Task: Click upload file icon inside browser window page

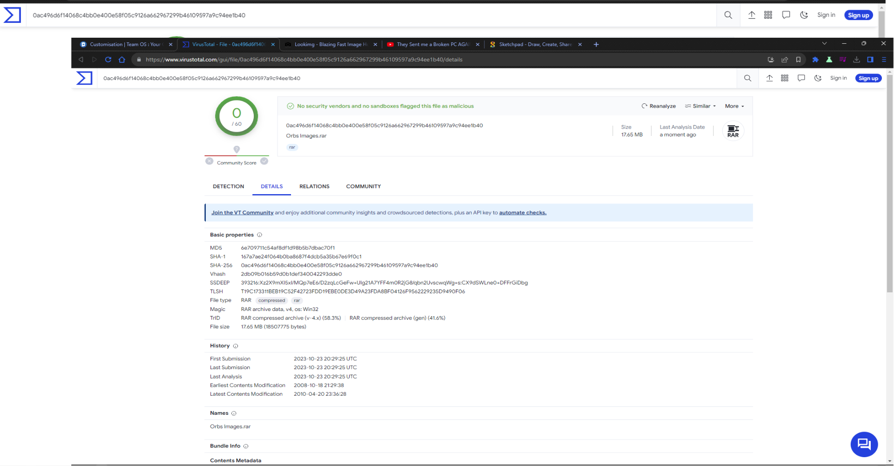Action: point(770,78)
